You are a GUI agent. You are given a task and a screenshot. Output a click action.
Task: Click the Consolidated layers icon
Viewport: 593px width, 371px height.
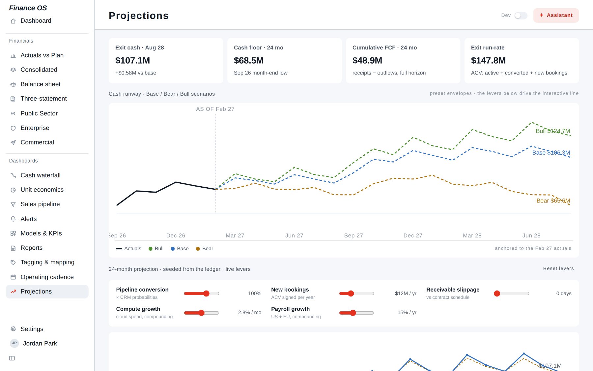coord(13,70)
